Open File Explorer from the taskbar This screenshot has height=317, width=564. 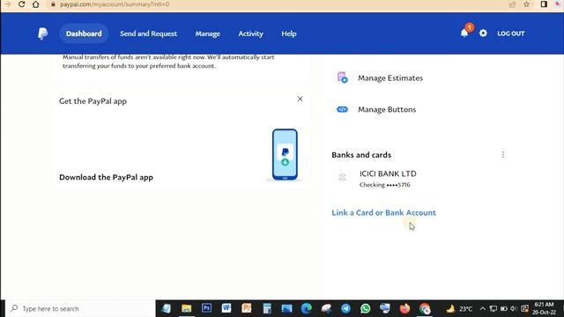tap(186, 308)
